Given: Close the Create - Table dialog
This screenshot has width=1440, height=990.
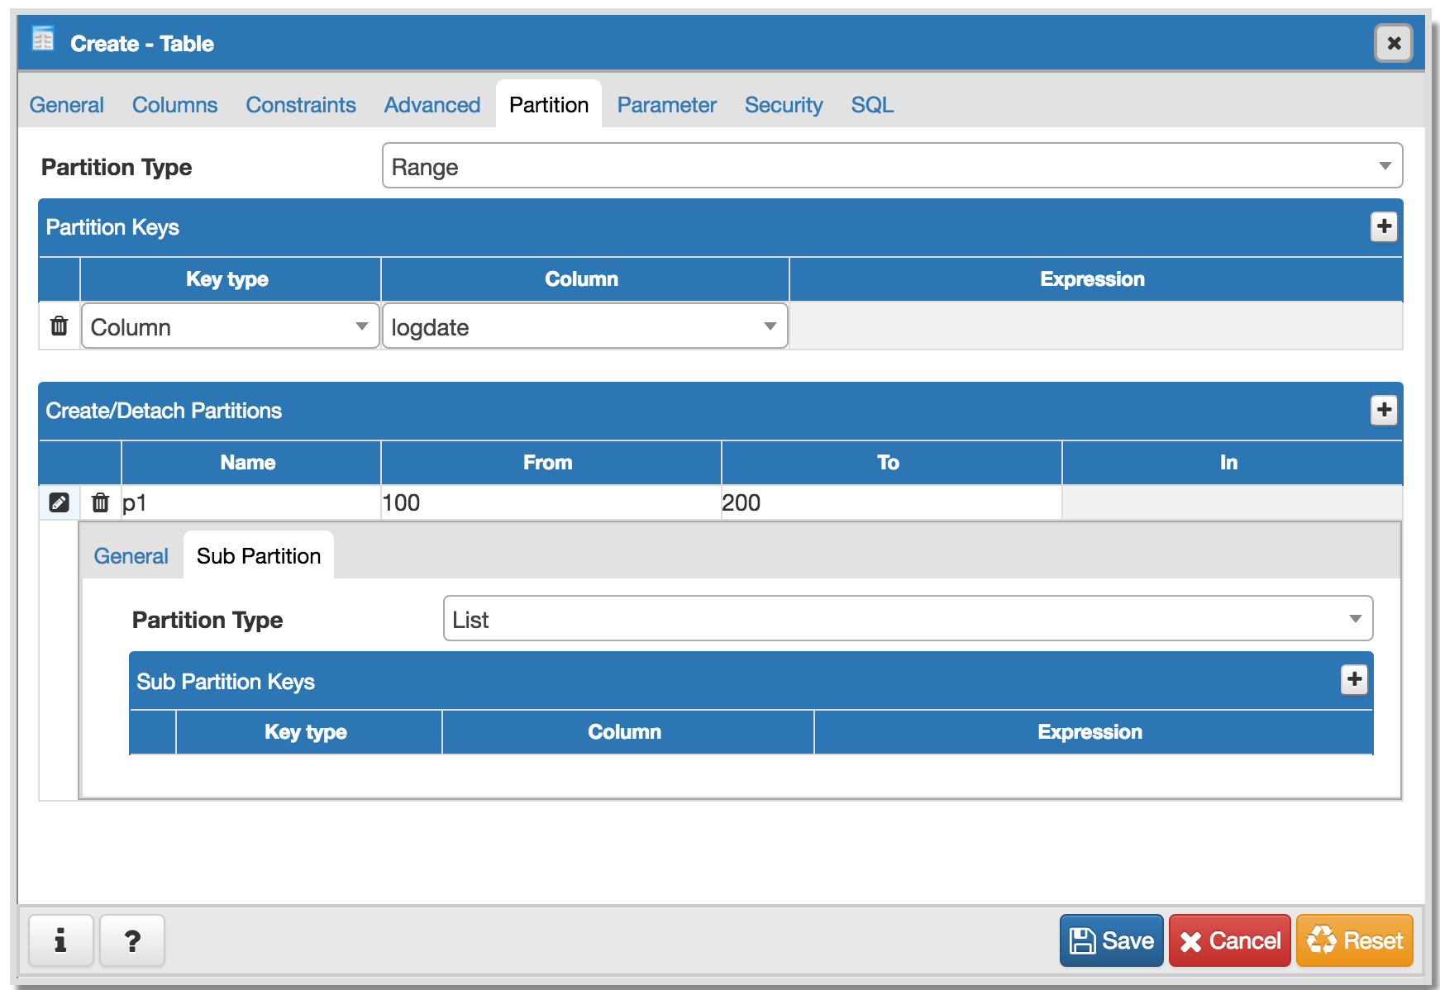Looking at the screenshot, I should tap(1394, 43).
